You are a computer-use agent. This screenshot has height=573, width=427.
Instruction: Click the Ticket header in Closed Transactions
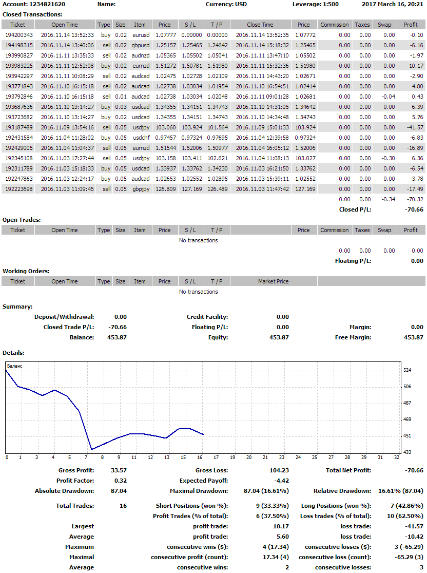pyautogui.click(x=17, y=25)
